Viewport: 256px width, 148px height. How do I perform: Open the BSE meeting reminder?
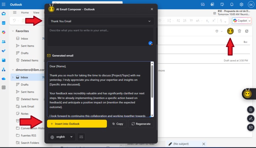[232, 13]
